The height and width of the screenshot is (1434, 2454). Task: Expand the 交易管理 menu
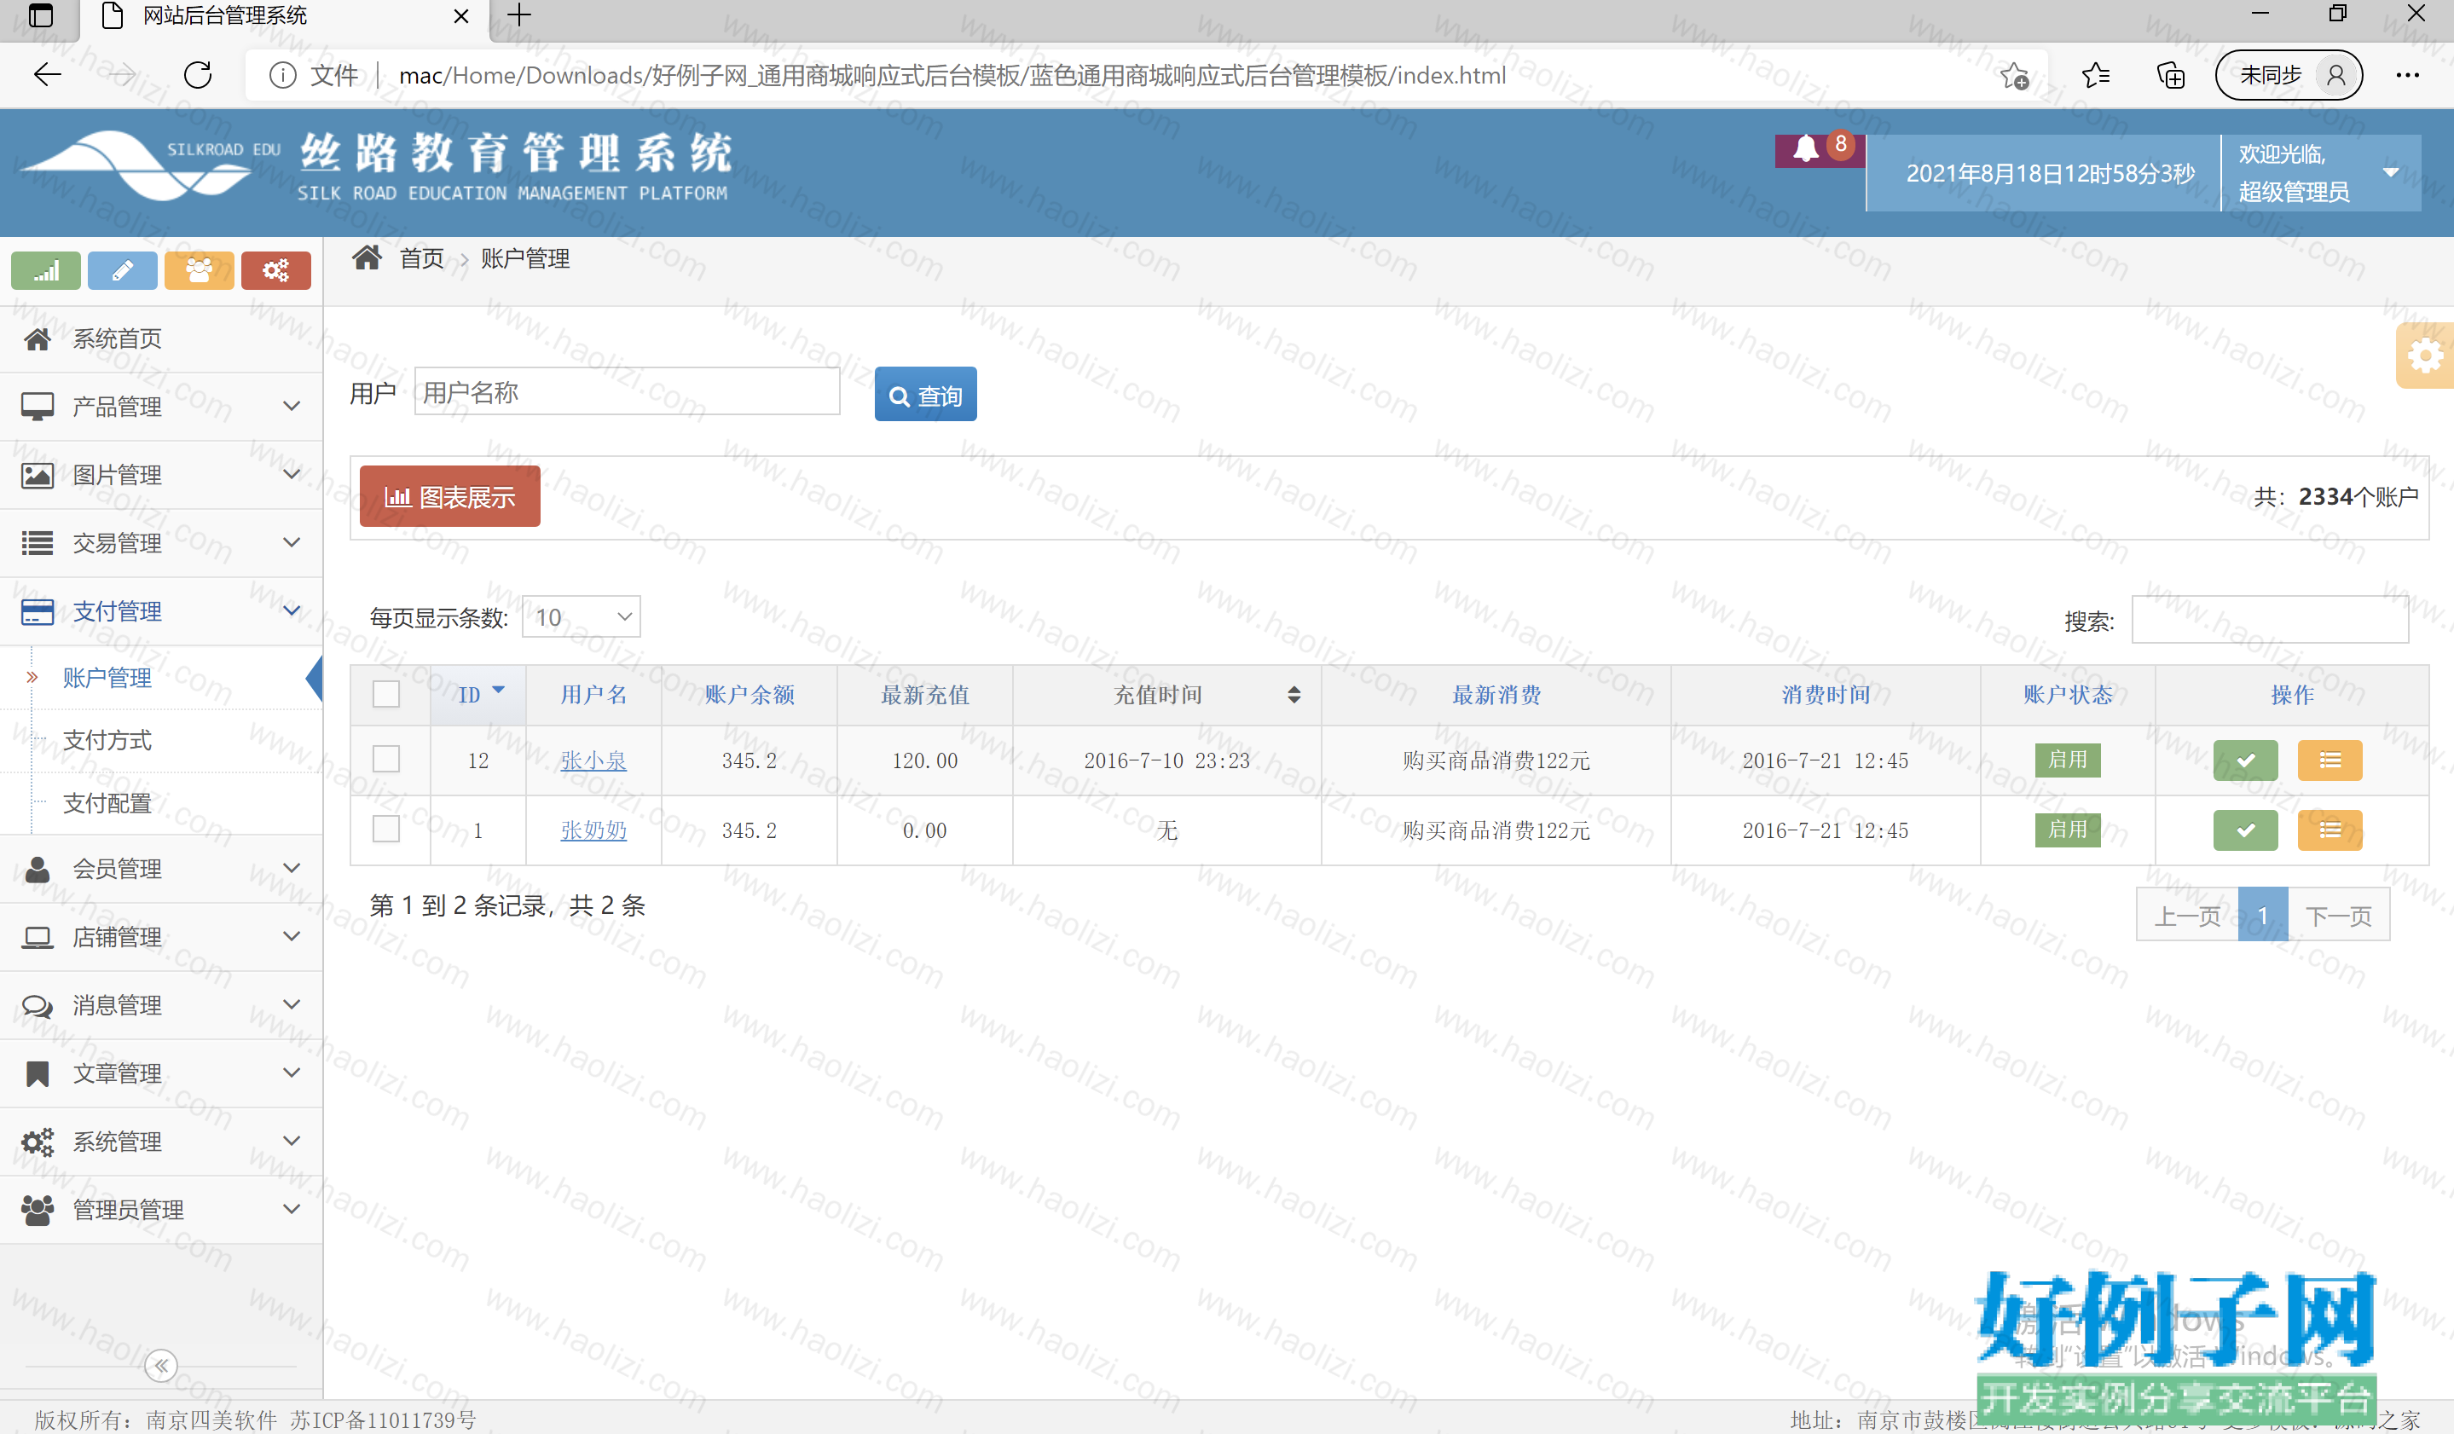(162, 542)
